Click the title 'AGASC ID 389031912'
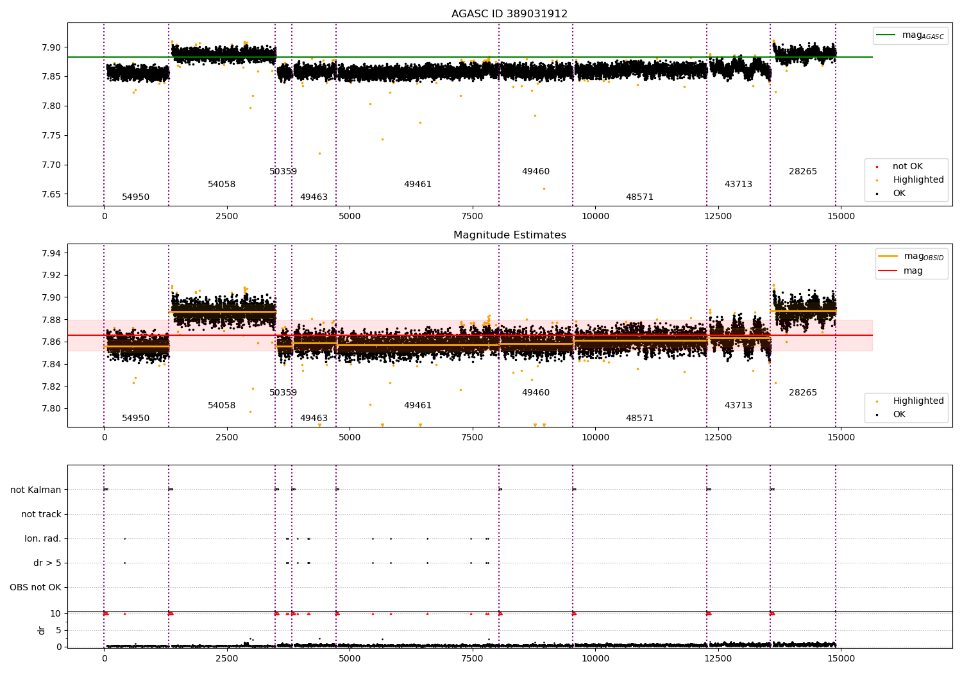 (x=509, y=13)
